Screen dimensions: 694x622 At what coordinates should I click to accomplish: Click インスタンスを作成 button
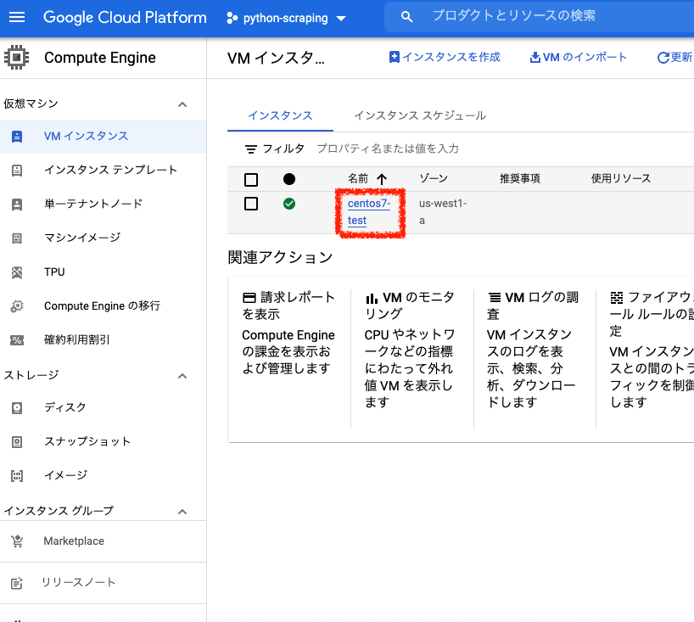(445, 57)
